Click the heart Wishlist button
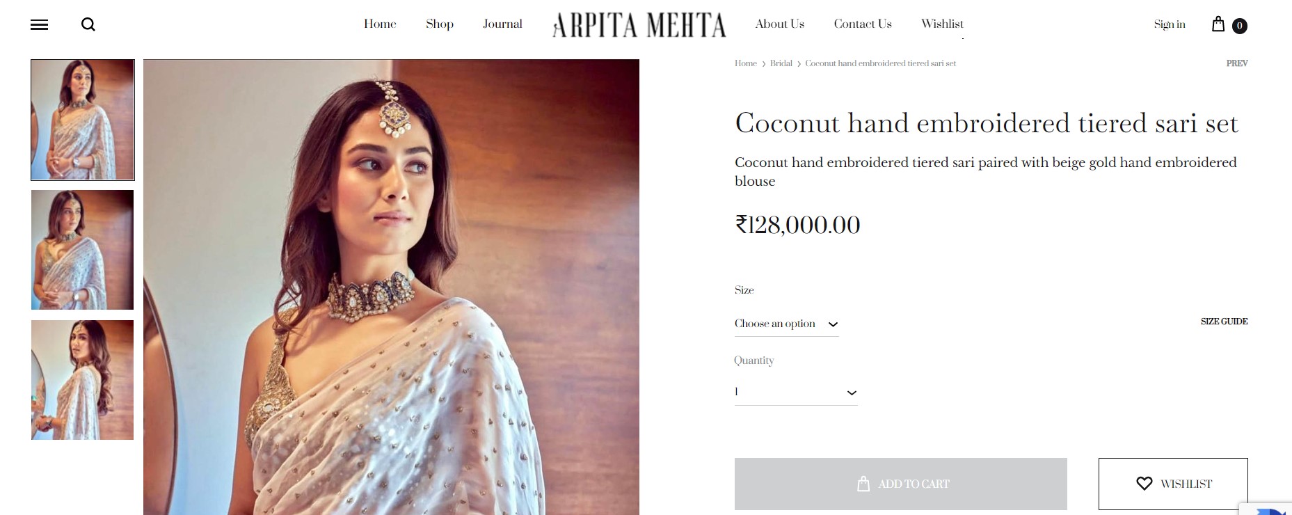Viewport: 1292px width, 515px height. [1172, 484]
